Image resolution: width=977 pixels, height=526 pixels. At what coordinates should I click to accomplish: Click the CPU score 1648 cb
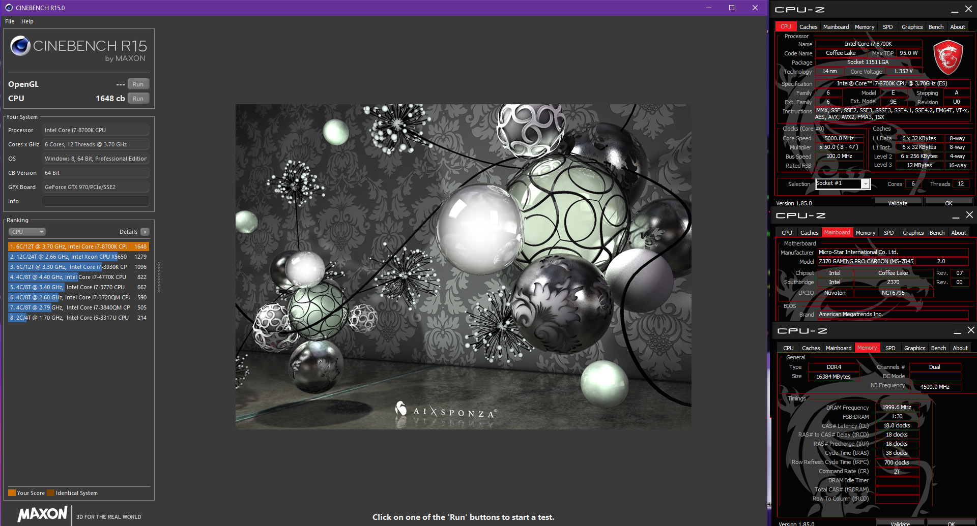110,99
